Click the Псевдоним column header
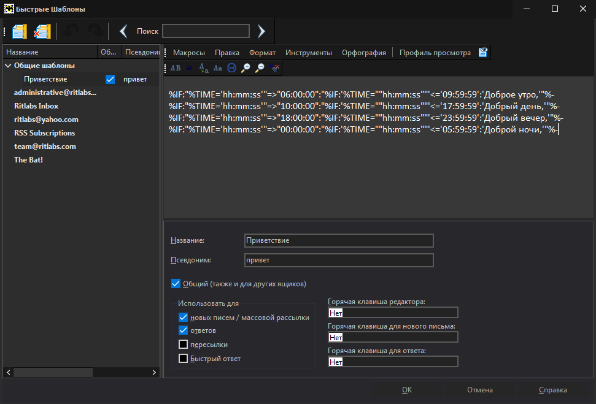Screen dimensions: 596x404 pyautogui.click(x=141, y=52)
